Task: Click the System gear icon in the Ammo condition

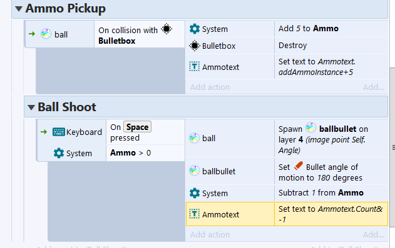Action: click(59, 153)
